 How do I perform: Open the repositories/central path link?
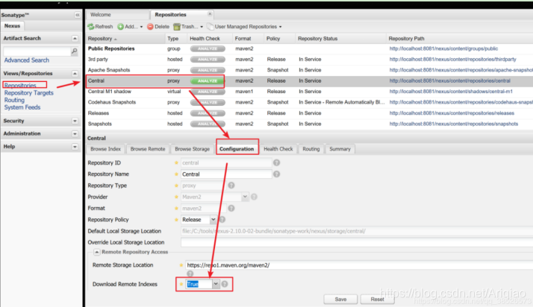click(x=449, y=80)
